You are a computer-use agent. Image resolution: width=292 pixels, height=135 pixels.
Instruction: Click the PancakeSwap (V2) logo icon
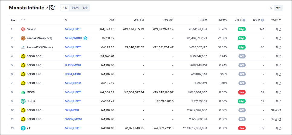(23, 38)
